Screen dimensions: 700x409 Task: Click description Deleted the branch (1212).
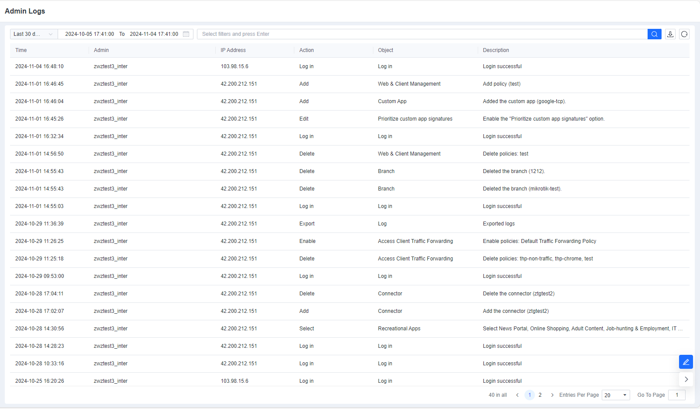click(x=514, y=171)
